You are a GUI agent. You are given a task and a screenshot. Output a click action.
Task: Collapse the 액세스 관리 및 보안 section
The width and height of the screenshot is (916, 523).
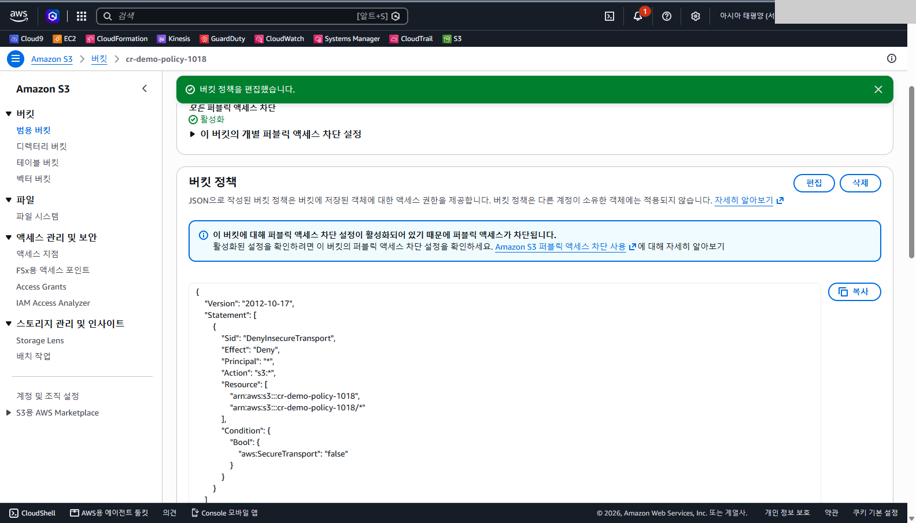[x=9, y=238]
